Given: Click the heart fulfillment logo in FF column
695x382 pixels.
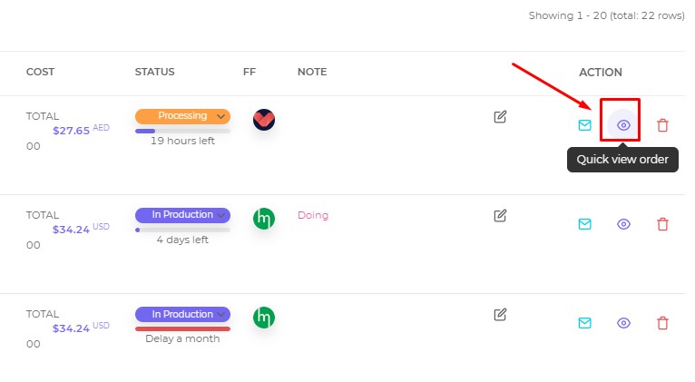Looking at the screenshot, I should tap(264, 120).
